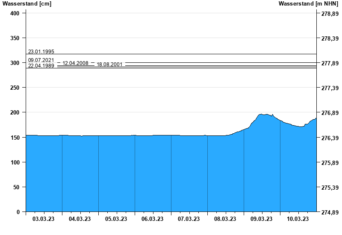Select the 04.03.23 date on the x-axis
342x235 pixels.
80,219
